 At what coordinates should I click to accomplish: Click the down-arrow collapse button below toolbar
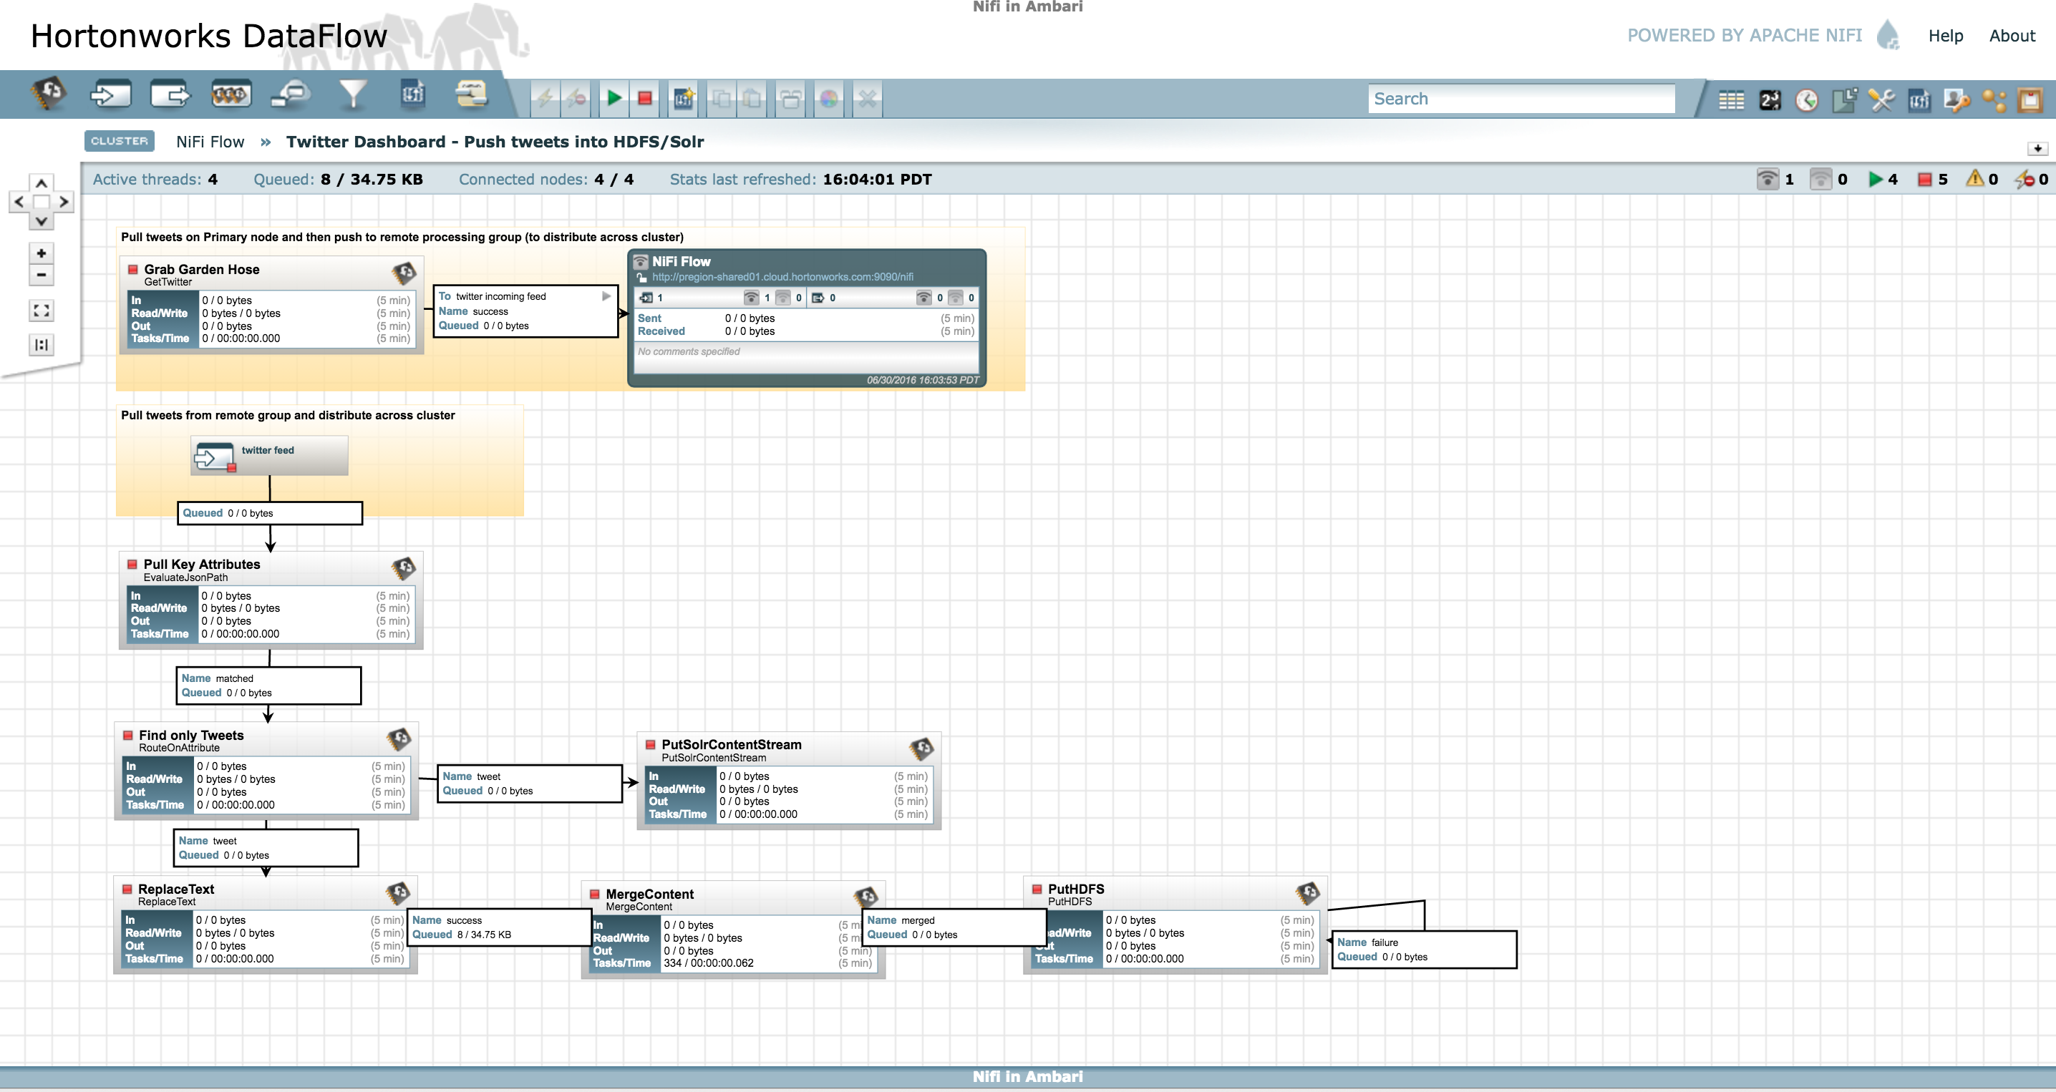2037,148
